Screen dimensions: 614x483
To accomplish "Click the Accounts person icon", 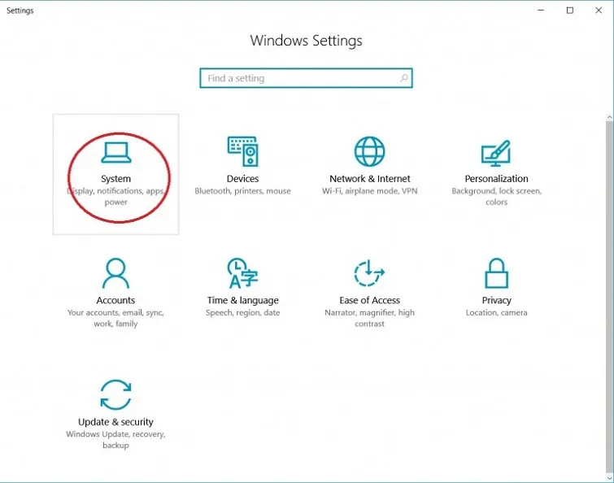I will click(115, 273).
